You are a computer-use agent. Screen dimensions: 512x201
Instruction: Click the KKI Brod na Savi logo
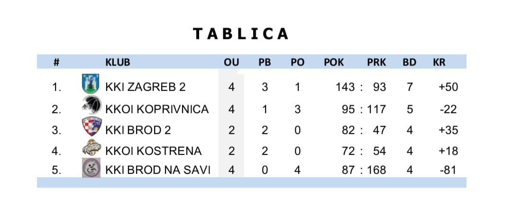[x=91, y=168]
